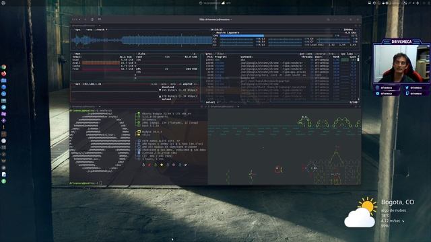This screenshot has height=242, width=431.
Task: Open the Budgie menu in top-left corner
Action: pos(3,3)
